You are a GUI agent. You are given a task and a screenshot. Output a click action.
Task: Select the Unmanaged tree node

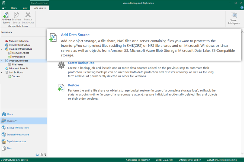[x=18, y=57]
